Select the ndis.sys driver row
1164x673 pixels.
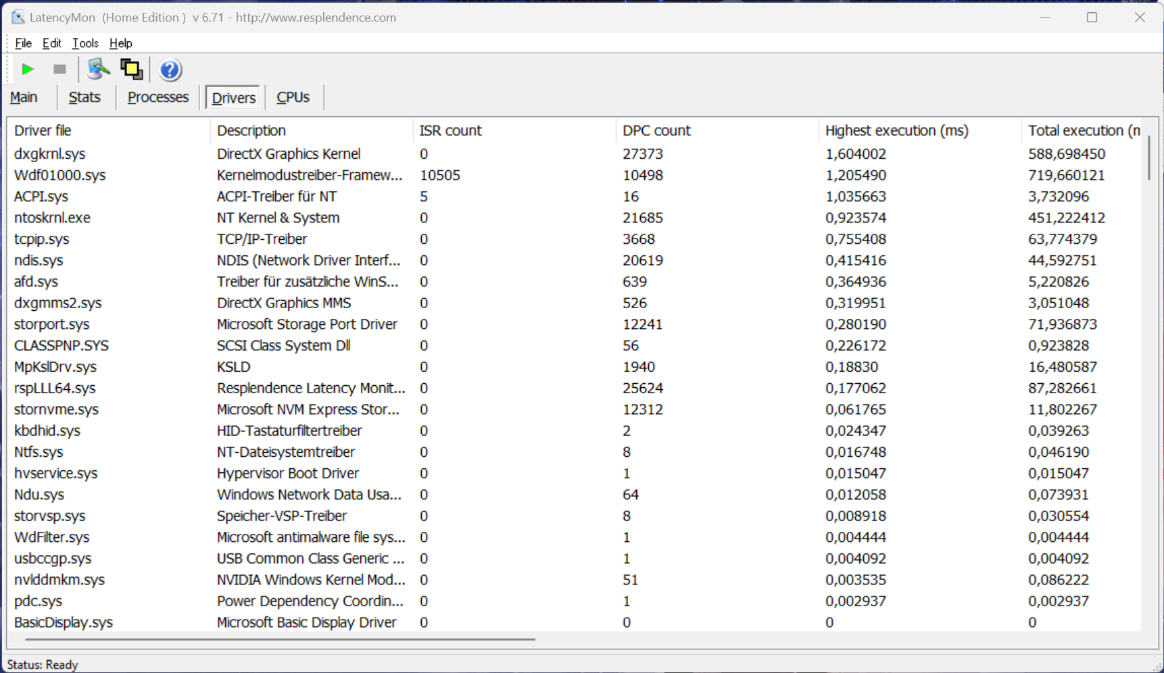575,260
